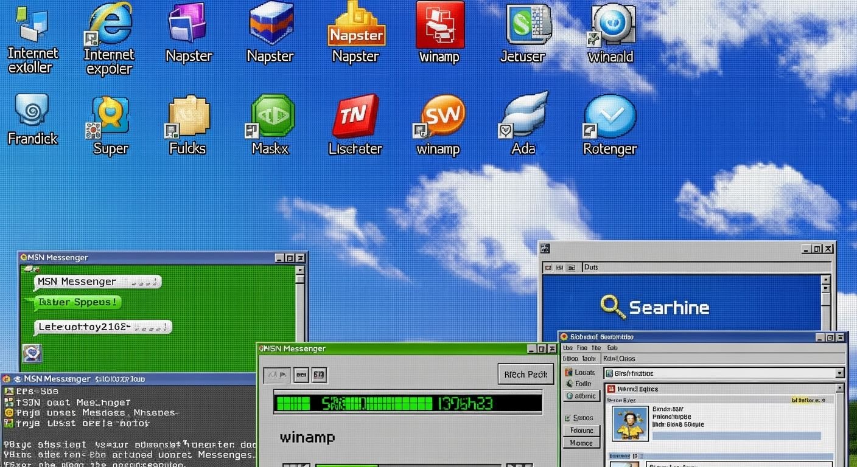Click the scroll arrow beside 'Mvannd Eqires' header
Screen dimensions: 857x467
[839, 389]
